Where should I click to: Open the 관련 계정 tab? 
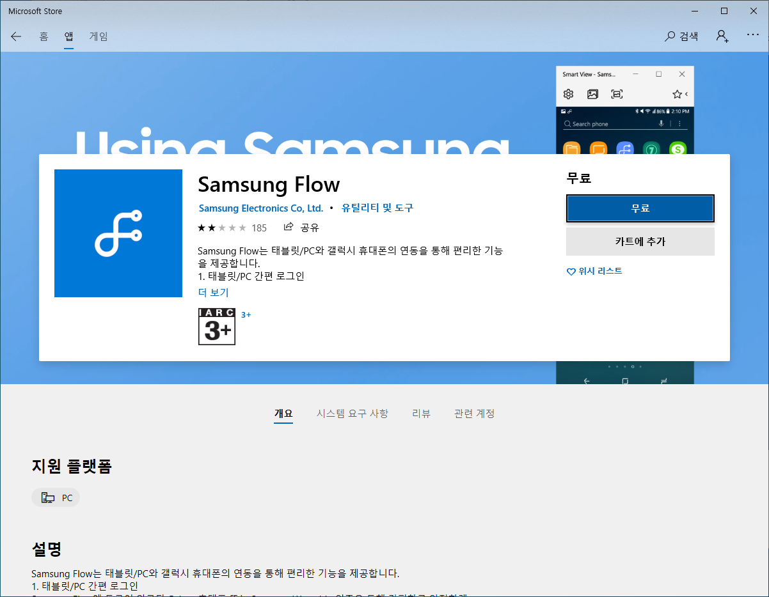pos(475,414)
